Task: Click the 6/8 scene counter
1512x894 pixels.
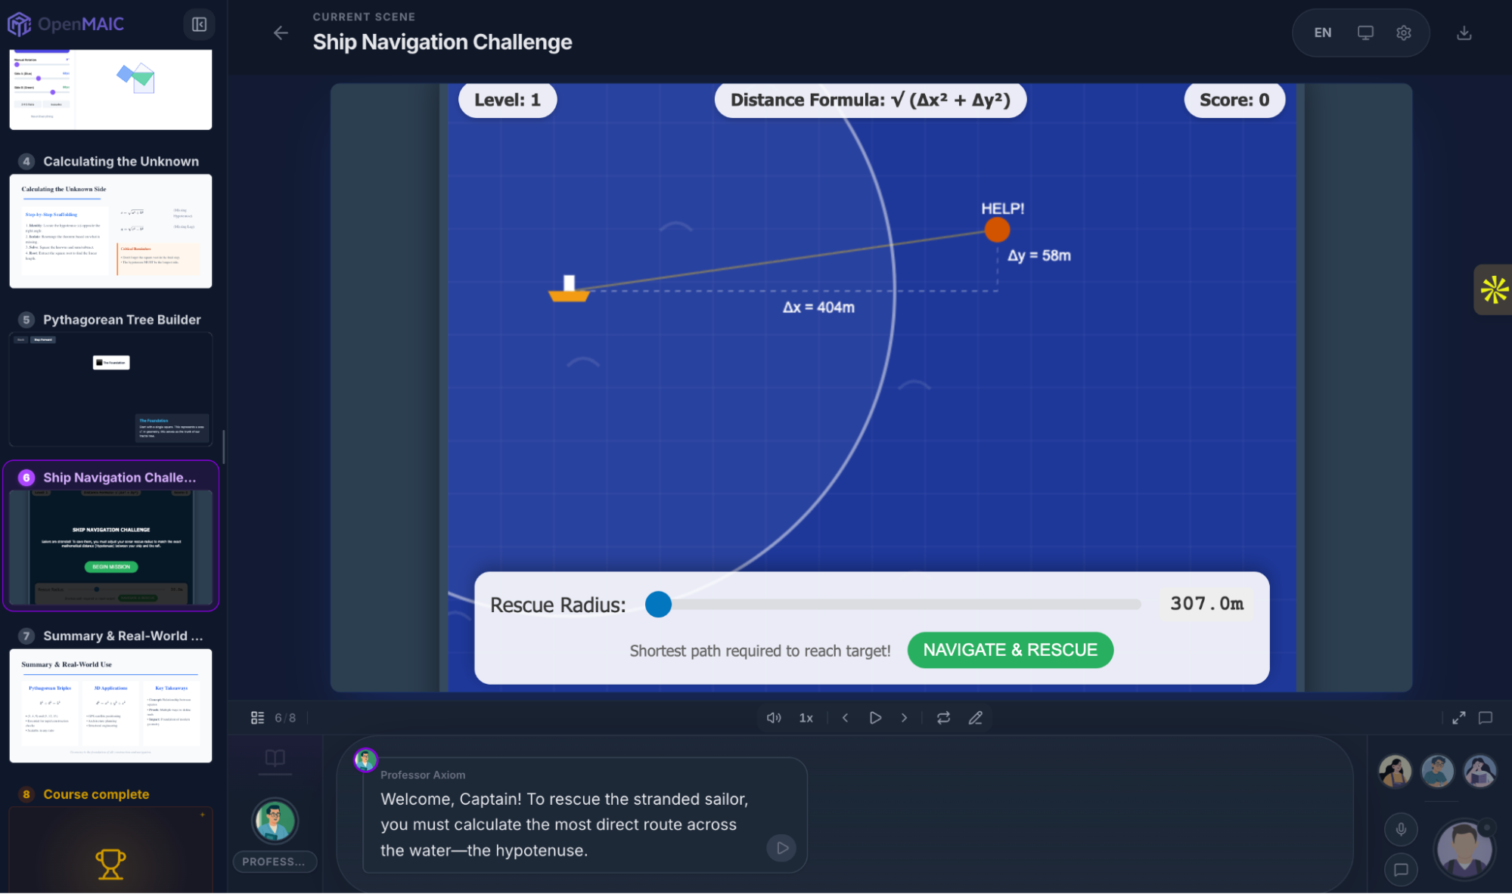Action: pos(285,718)
